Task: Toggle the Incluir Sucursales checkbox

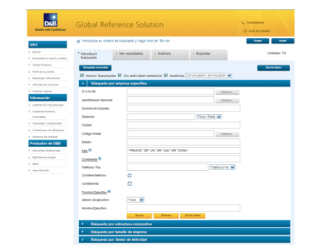Action: pyautogui.click(x=82, y=75)
